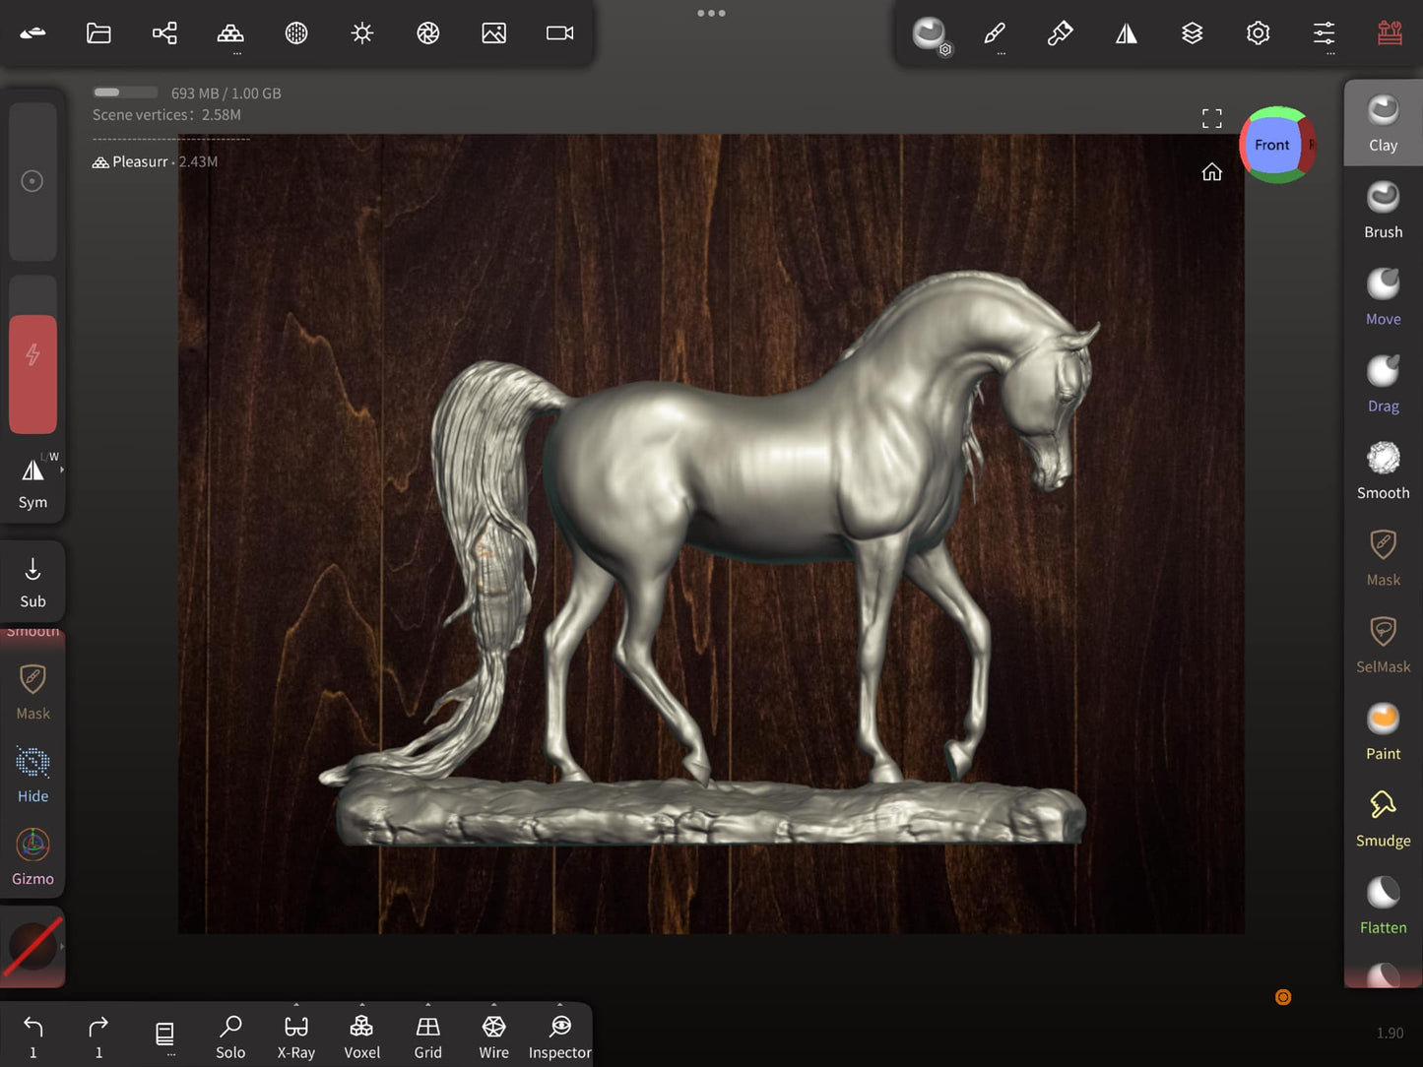Open the Symmetry menu in top bar

pyautogui.click(x=1127, y=33)
